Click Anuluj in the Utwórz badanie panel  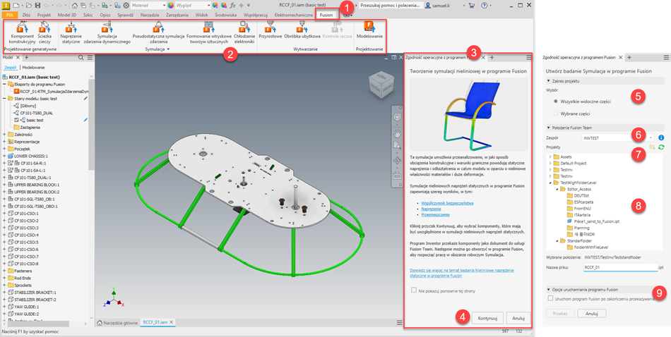(592, 313)
